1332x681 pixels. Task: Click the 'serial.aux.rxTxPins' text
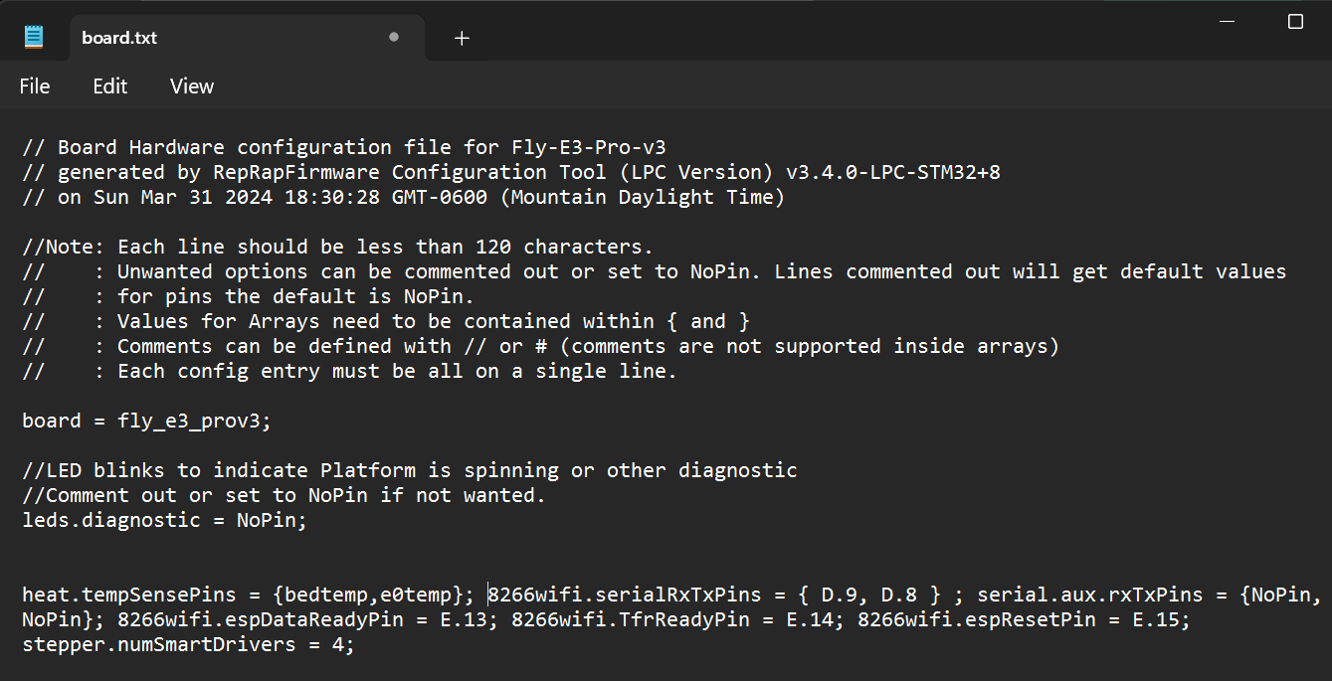pyautogui.click(x=1090, y=595)
